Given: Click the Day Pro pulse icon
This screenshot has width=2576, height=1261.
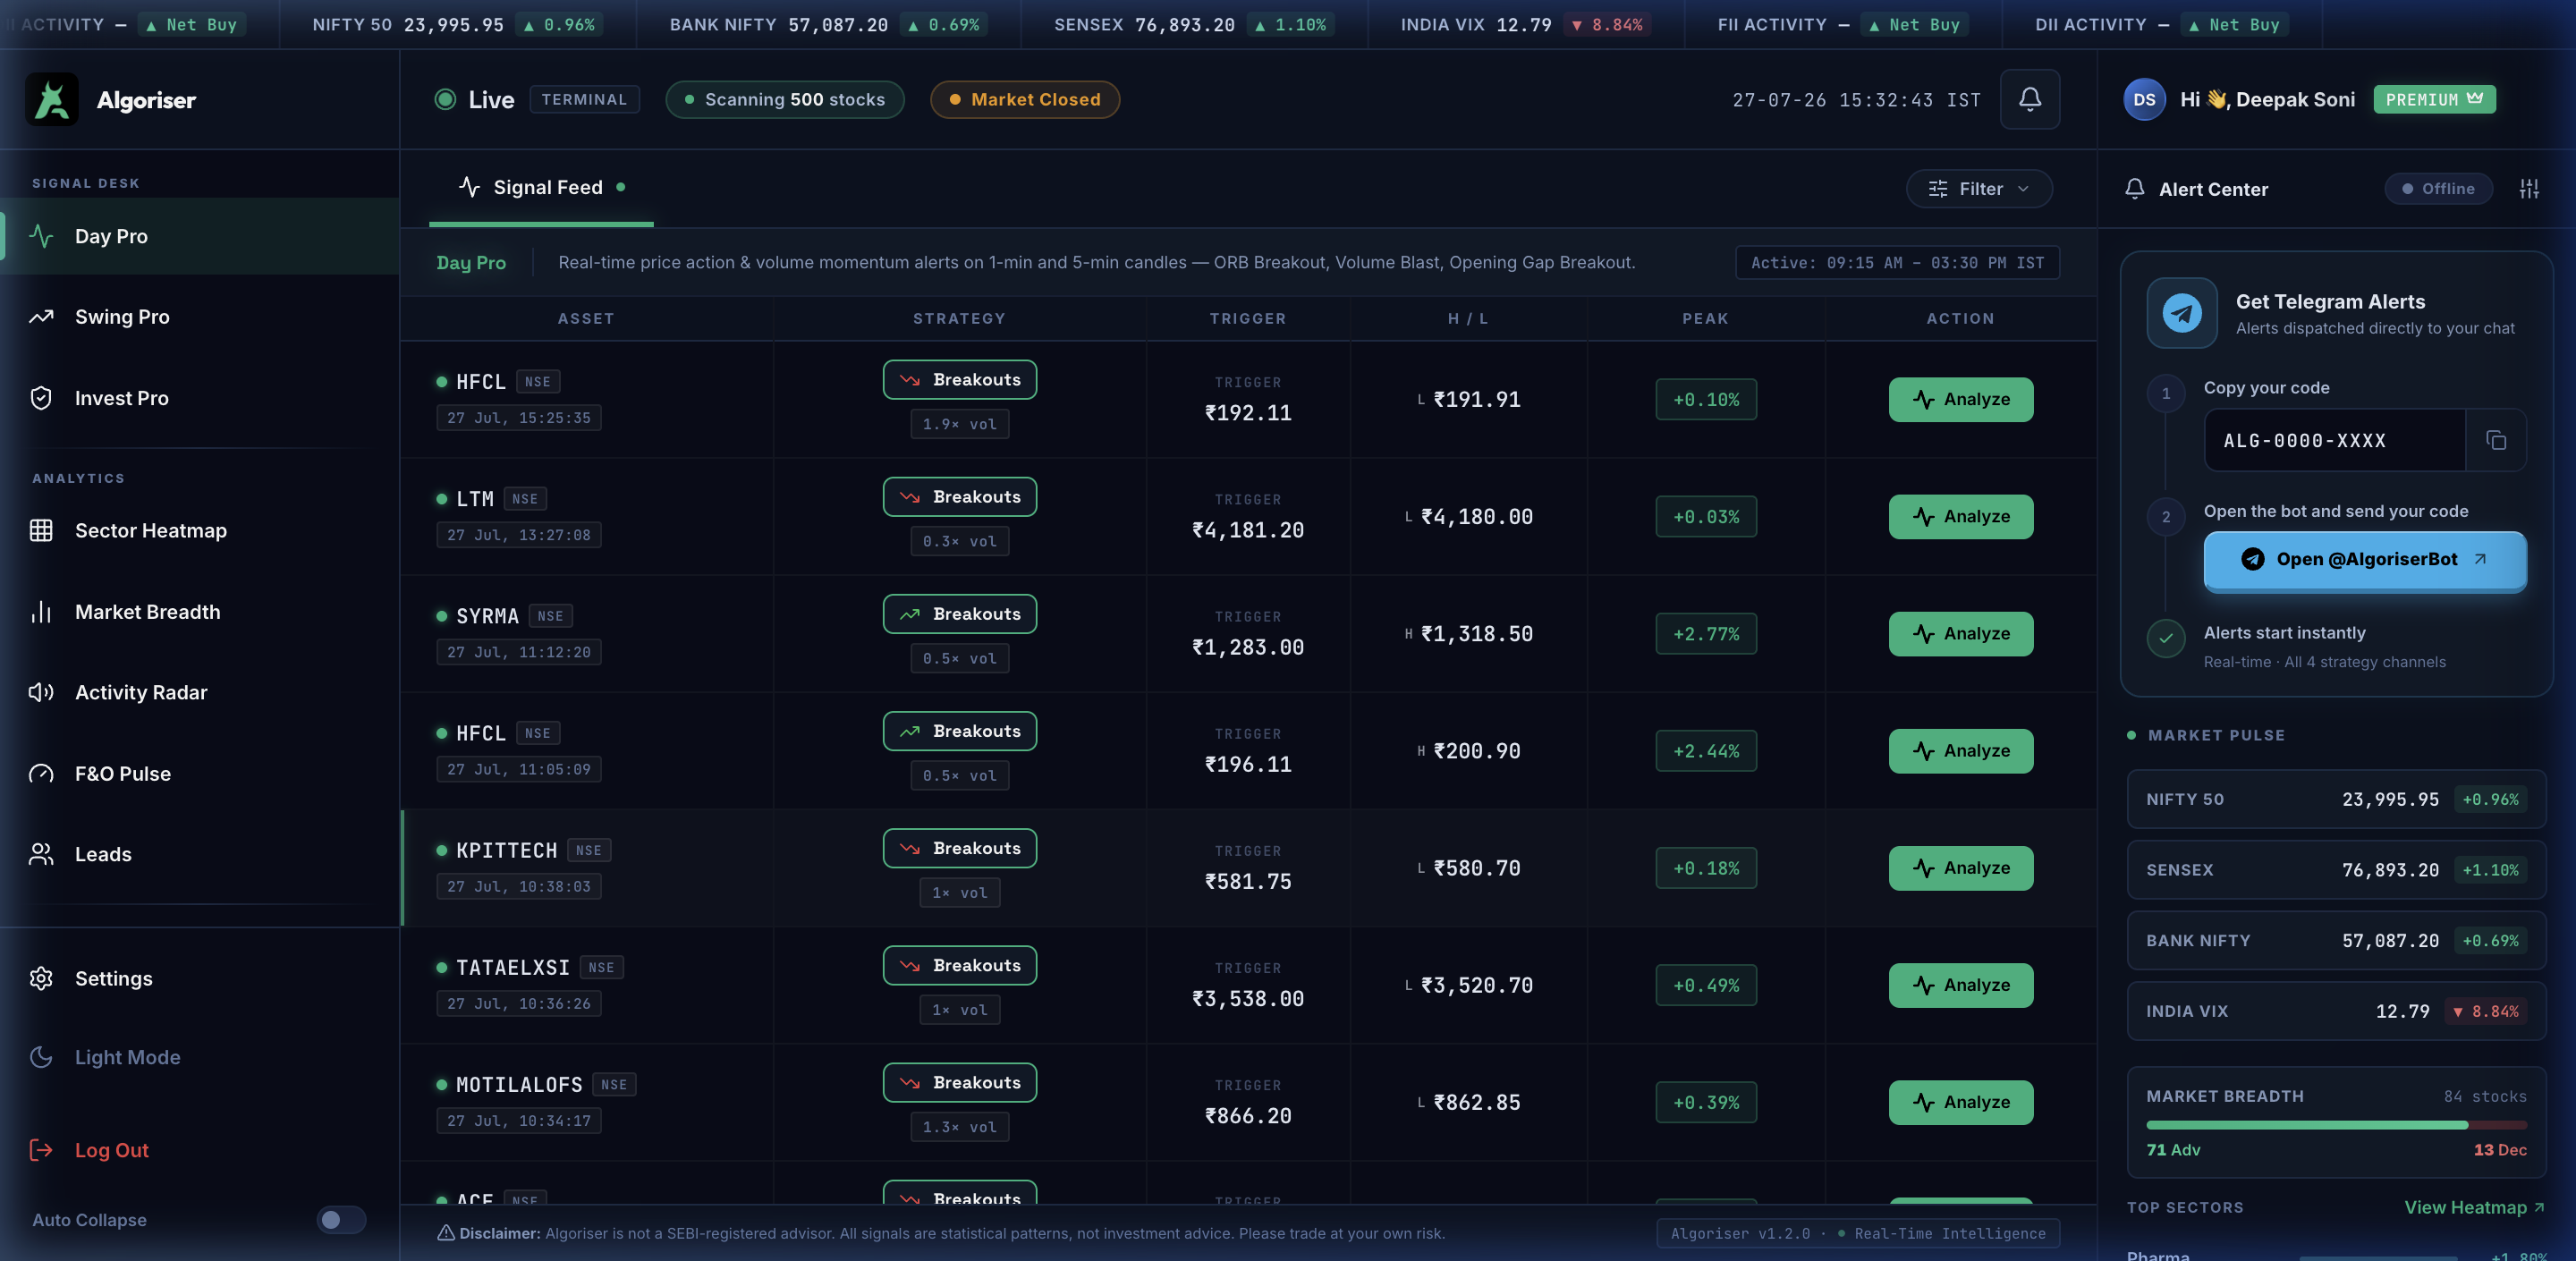Looking at the screenshot, I should click(41, 236).
